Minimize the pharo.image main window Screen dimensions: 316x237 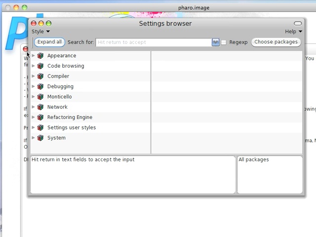16,8
